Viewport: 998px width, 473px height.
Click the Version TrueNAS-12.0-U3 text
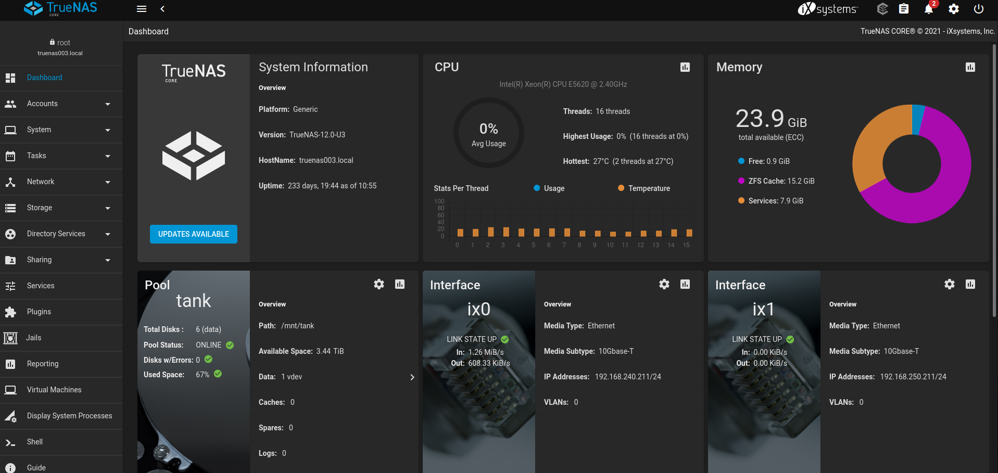pyautogui.click(x=302, y=135)
